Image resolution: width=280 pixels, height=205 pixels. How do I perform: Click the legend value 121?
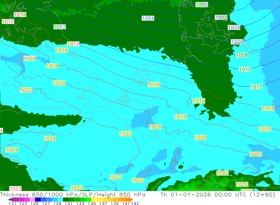(x=13, y=203)
